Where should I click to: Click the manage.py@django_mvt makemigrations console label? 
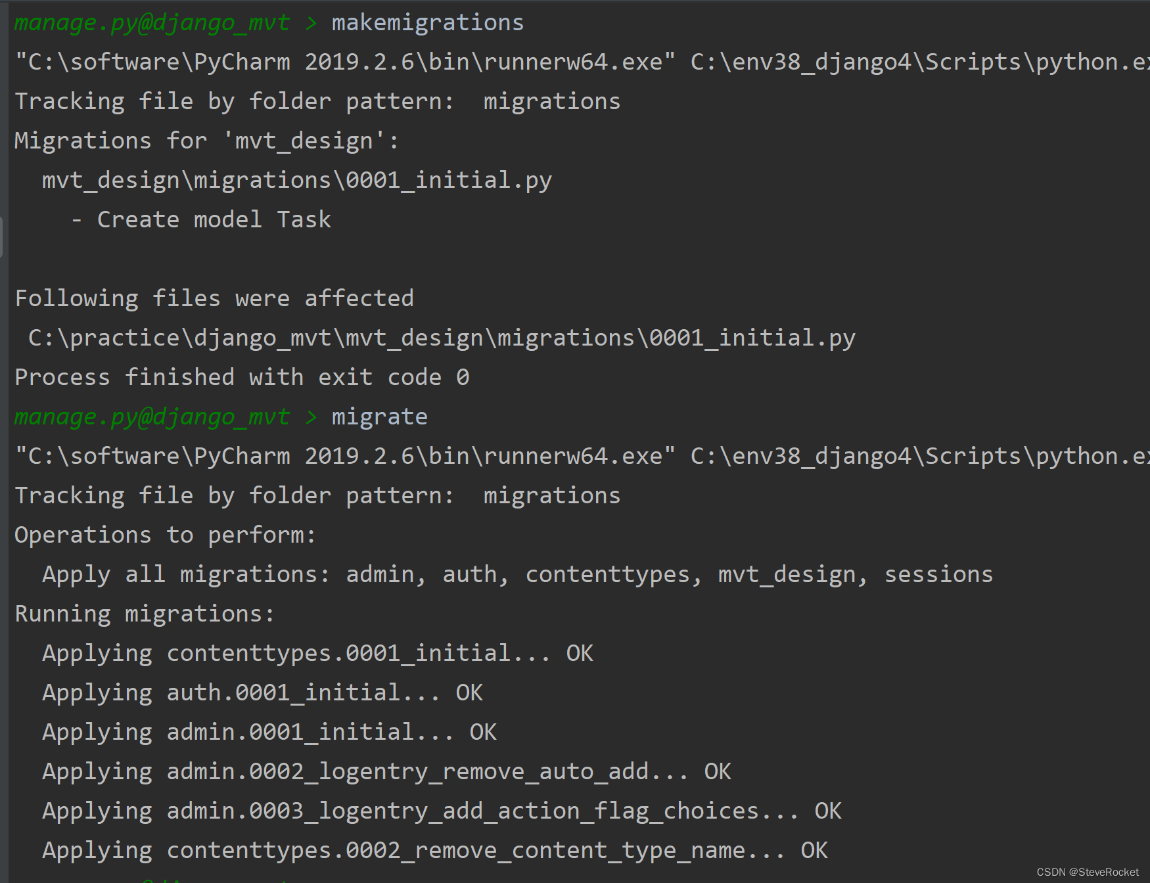tap(151, 22)
